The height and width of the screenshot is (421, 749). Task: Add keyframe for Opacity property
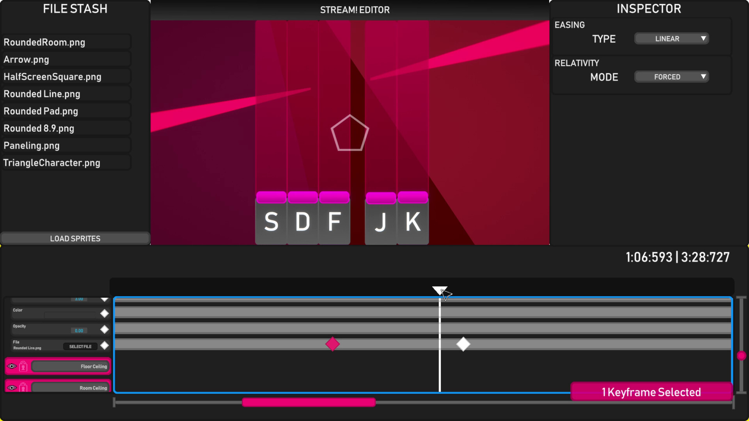click(105, 329)
